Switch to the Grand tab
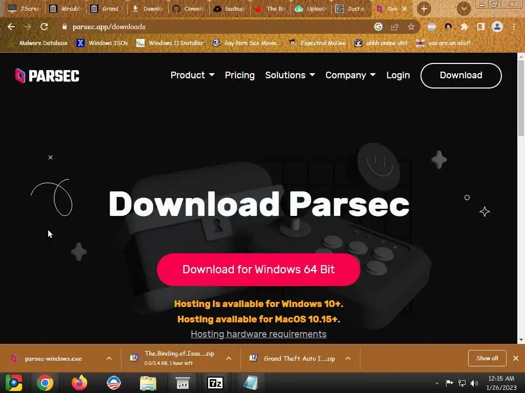The width and height of the screenshot is (525, 393). 107,9
